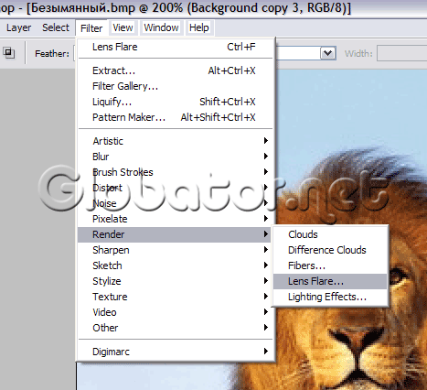Open the Select menu
Image resolution: width=427 pixels, height=390 pixels.
[56, 27]
